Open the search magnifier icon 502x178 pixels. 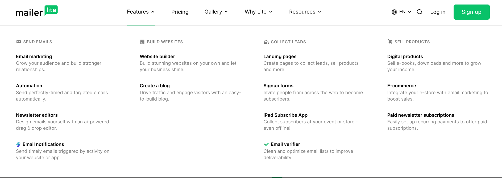[420, 12]
